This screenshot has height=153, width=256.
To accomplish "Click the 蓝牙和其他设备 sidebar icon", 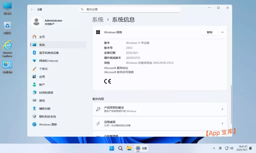I will coord(34,53).
